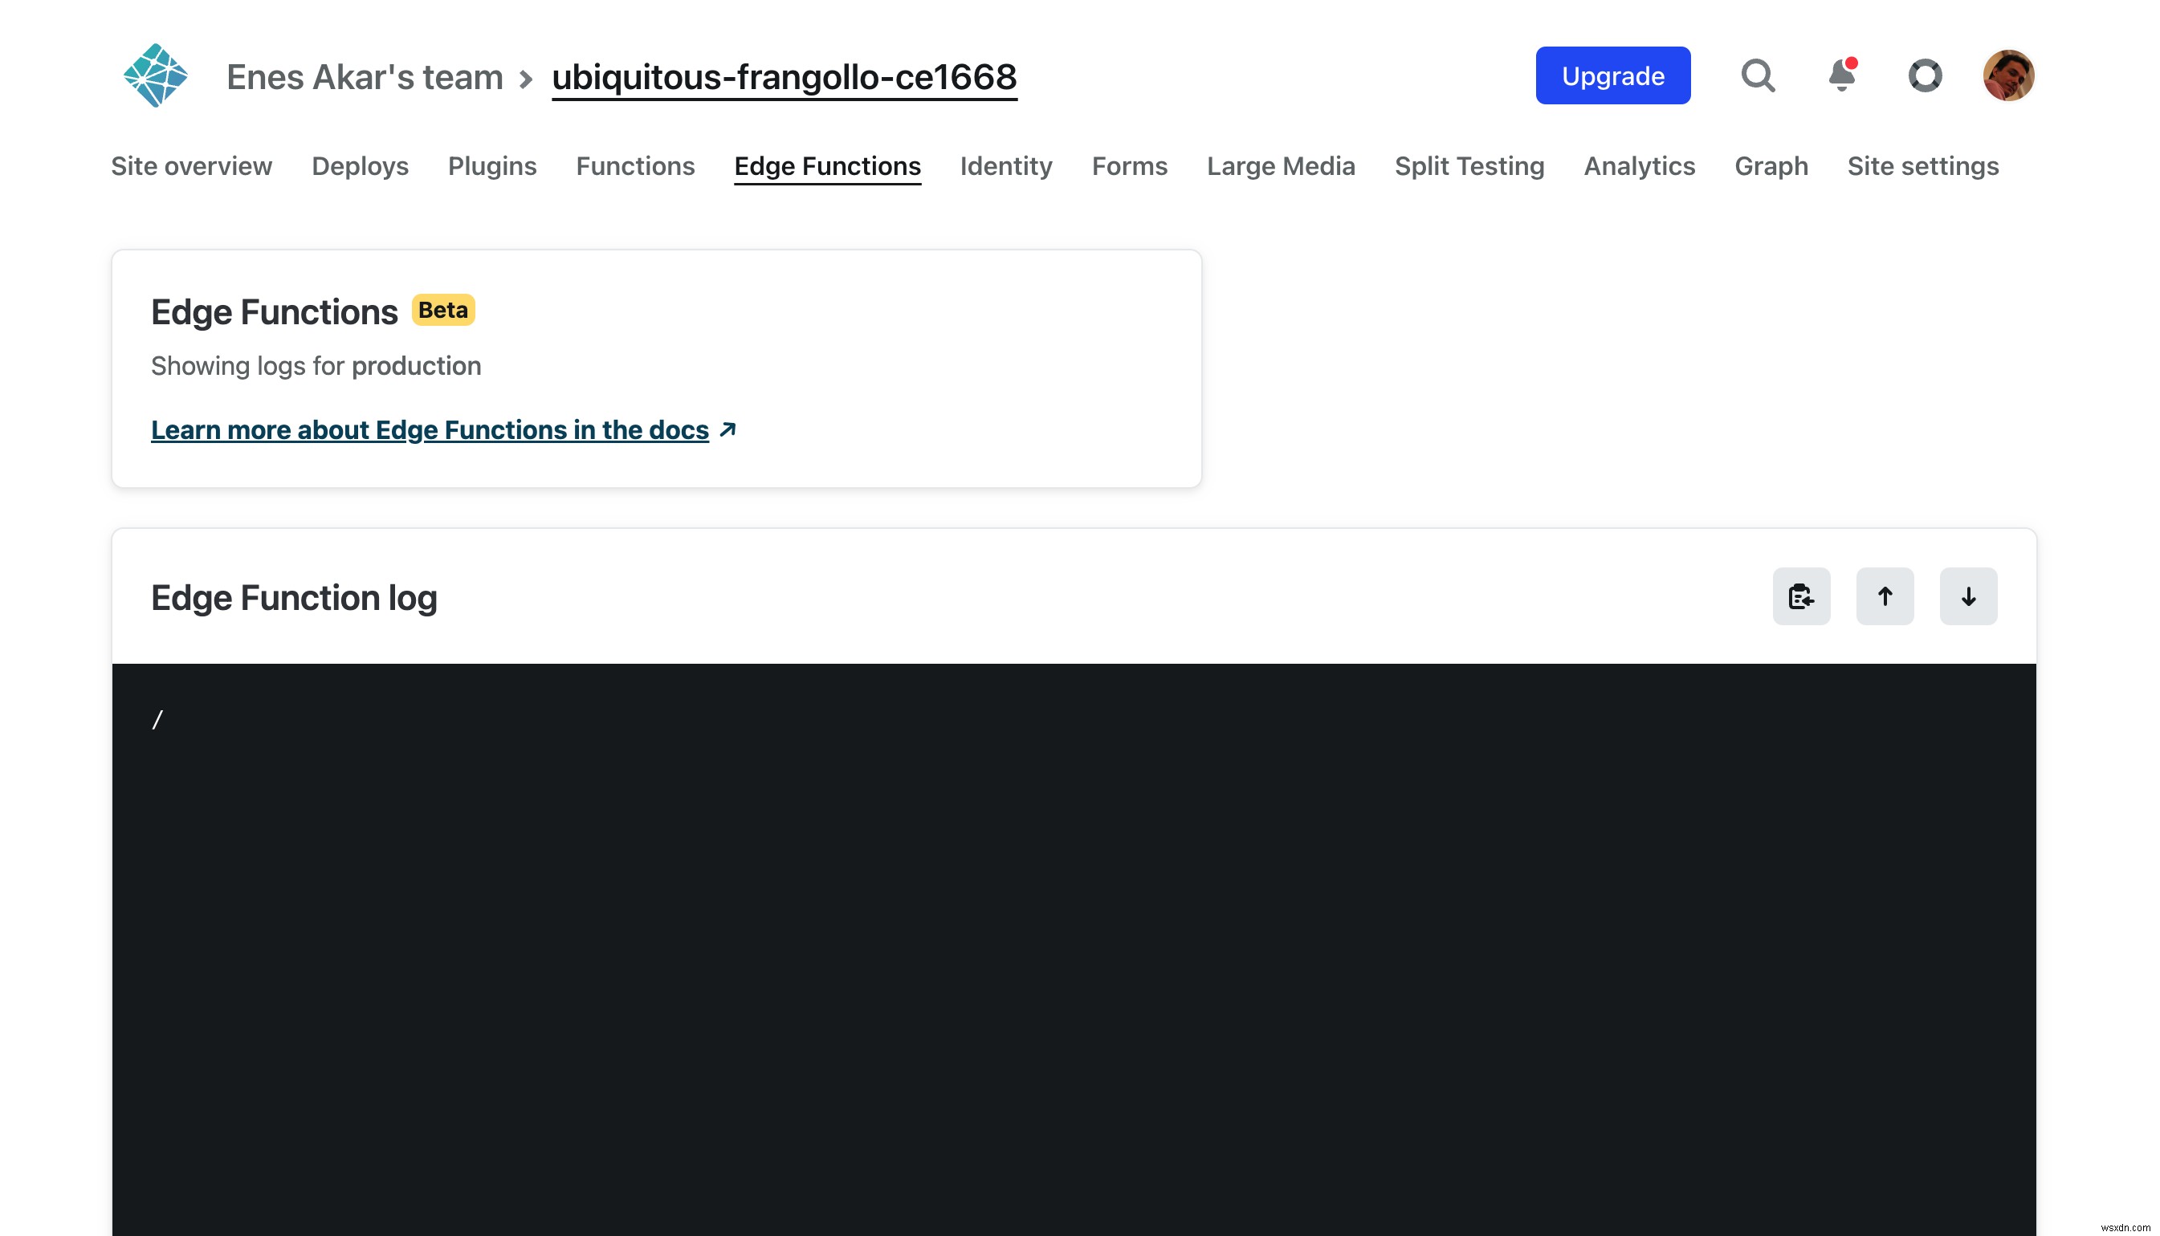
Task: Expand the Identity section
Action: coord(1005,166)
